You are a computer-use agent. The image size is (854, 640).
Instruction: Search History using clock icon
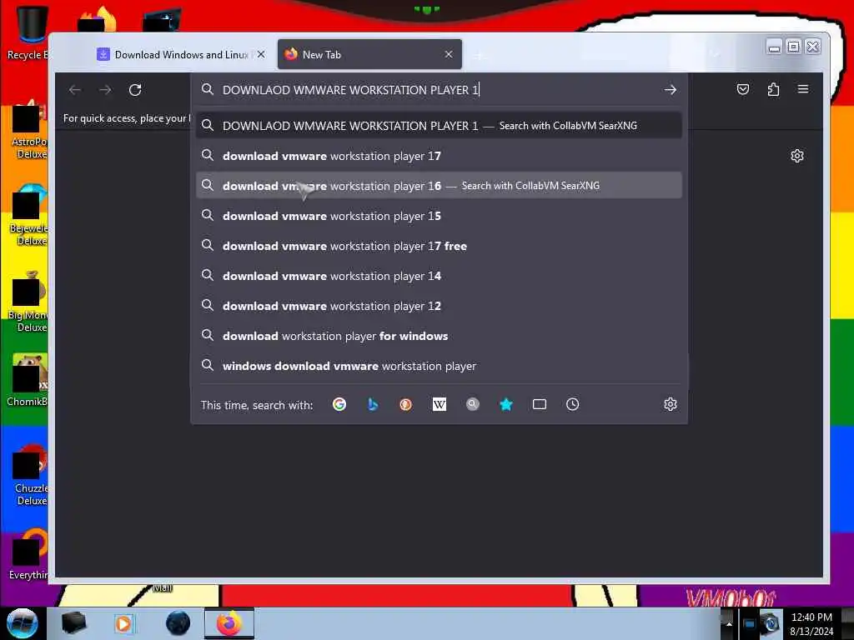coord(572,404)
